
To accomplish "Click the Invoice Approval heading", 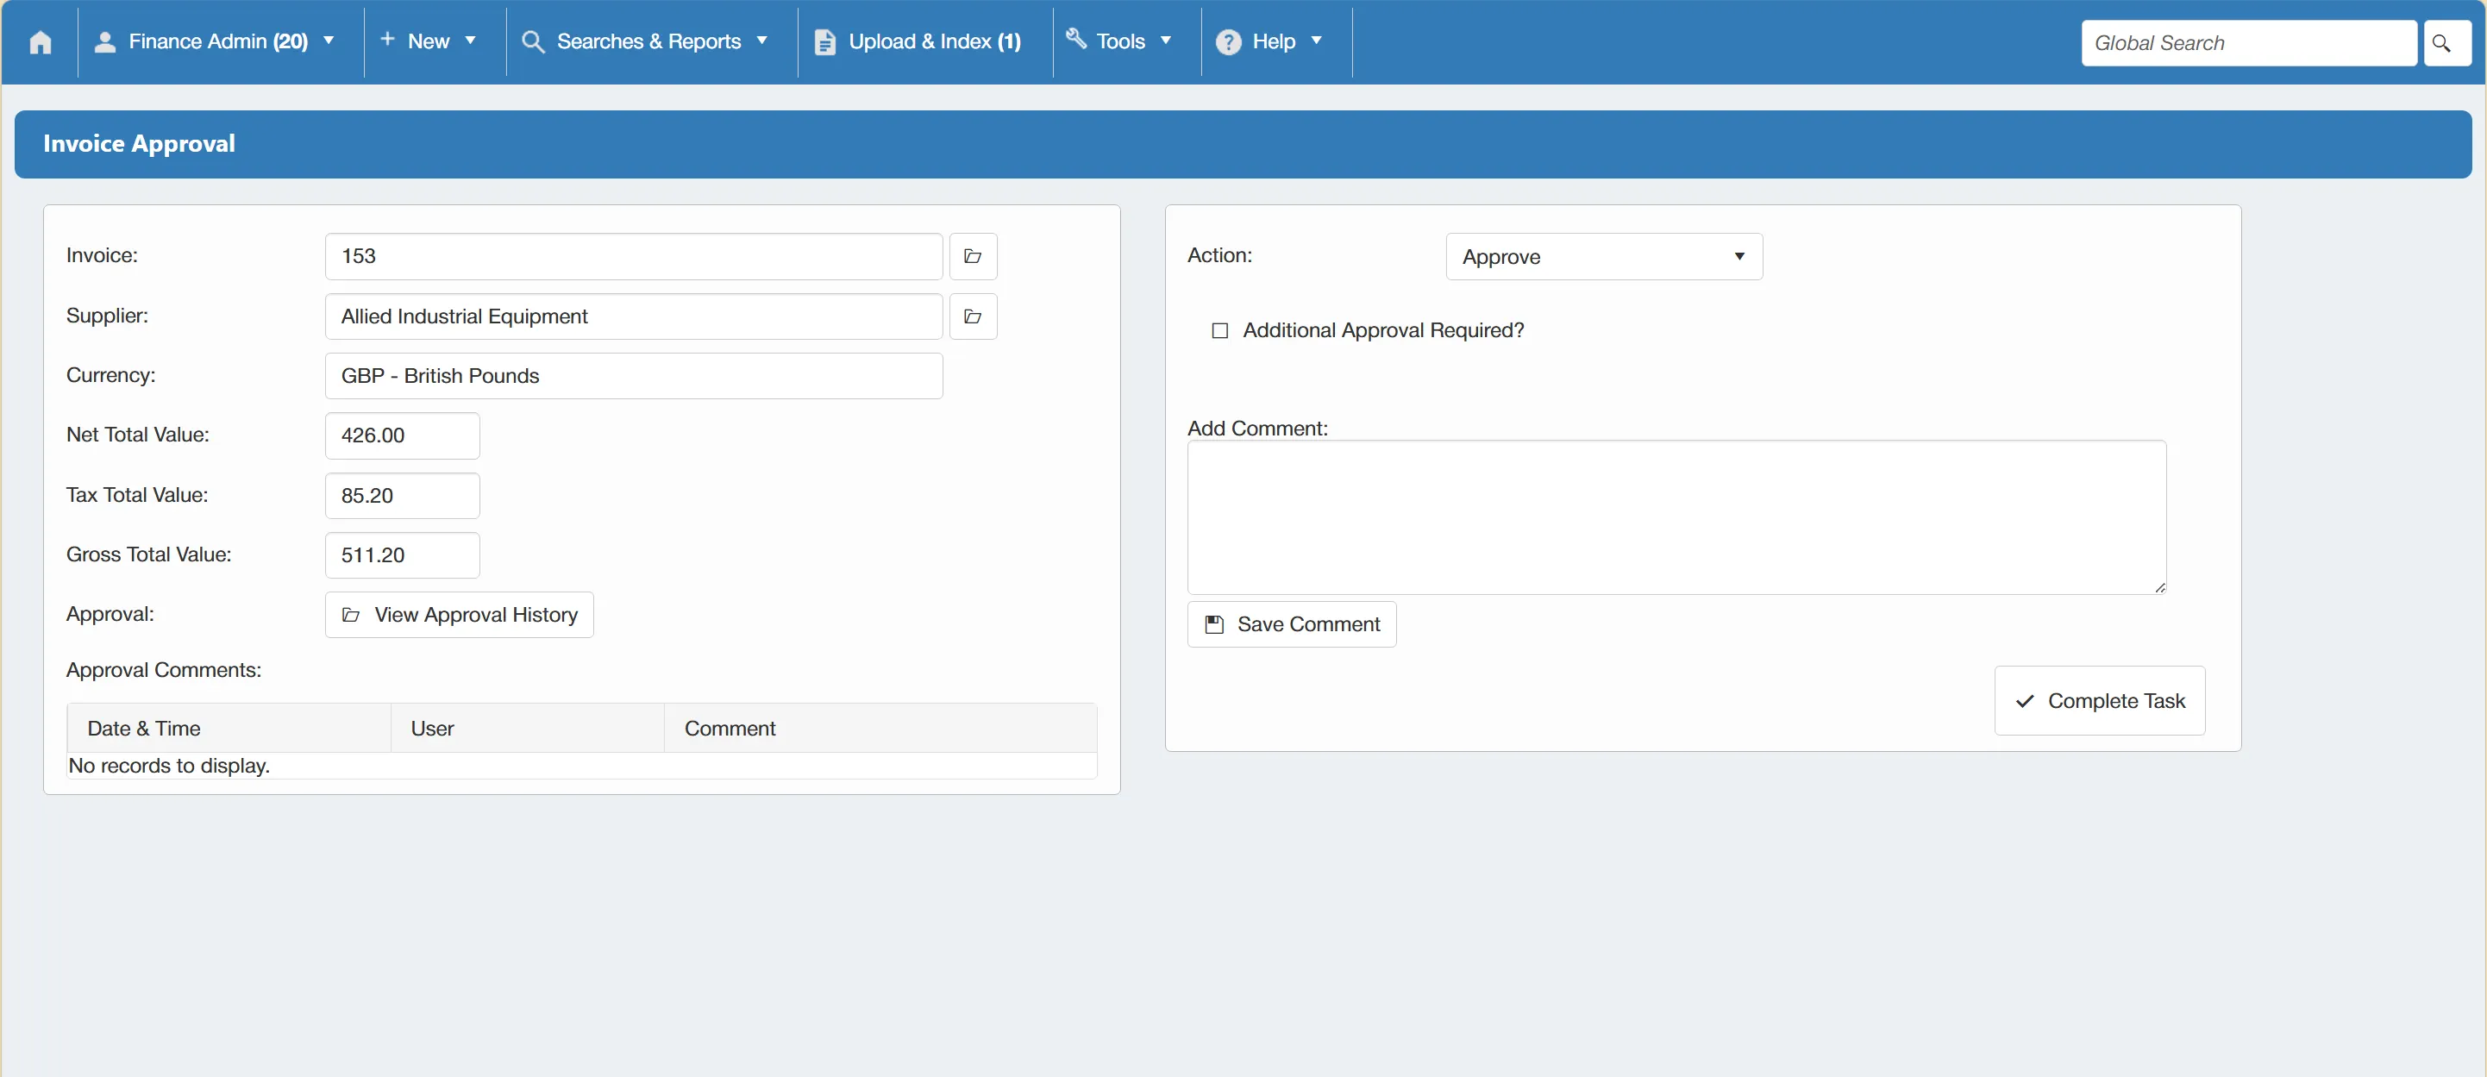I will (139, 144).
